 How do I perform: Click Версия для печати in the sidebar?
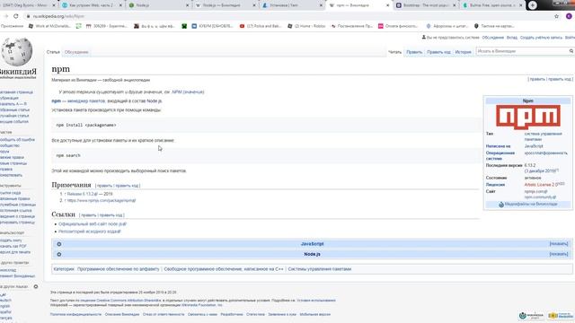(x=15, y=252)
